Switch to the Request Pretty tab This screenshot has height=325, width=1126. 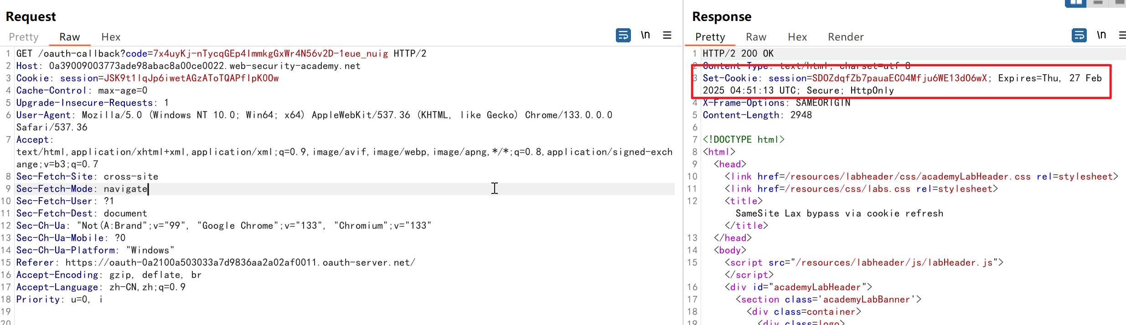[24, 37]
